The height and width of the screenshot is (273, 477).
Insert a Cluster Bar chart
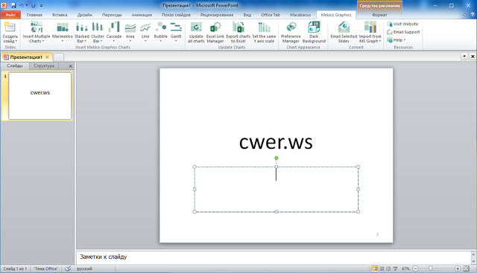[98, 32]
